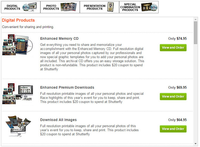Image resolution: width=200 pixels, height=147 pixels.
Task: Click the Enhanced Memory CD title
Action: (59, 39)
